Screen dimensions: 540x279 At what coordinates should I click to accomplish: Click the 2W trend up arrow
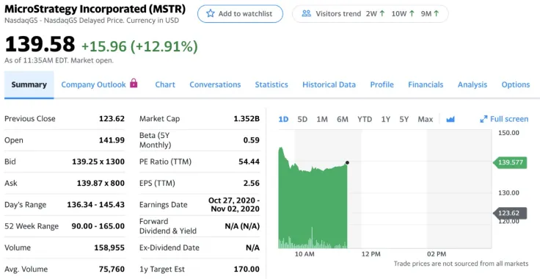(382, 13)
